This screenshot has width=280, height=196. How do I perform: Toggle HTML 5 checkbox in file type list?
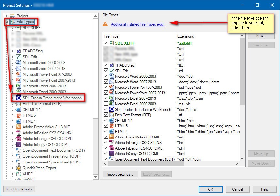(x=106, y=125)
